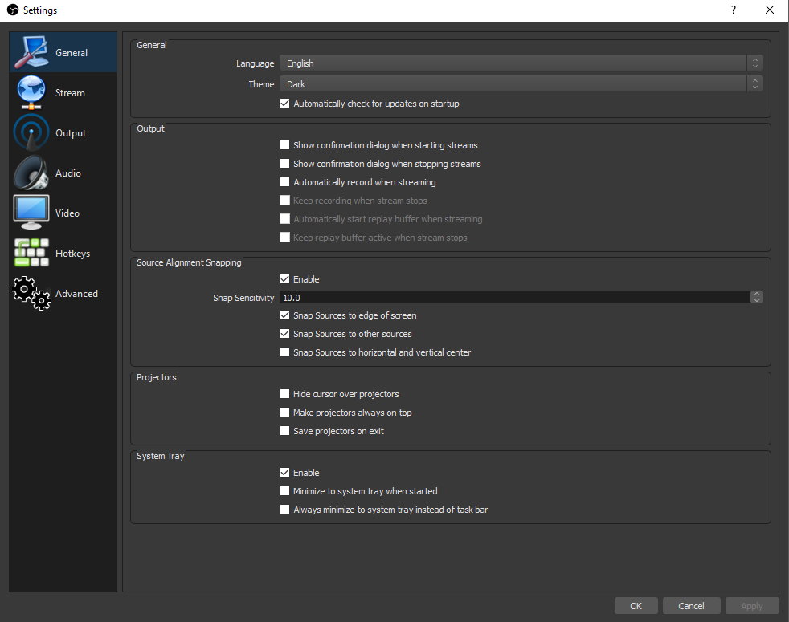Check Snap Sources to horizontal and vertical center
This screenshot has width=789, height=622.
(x=284, y=352)
